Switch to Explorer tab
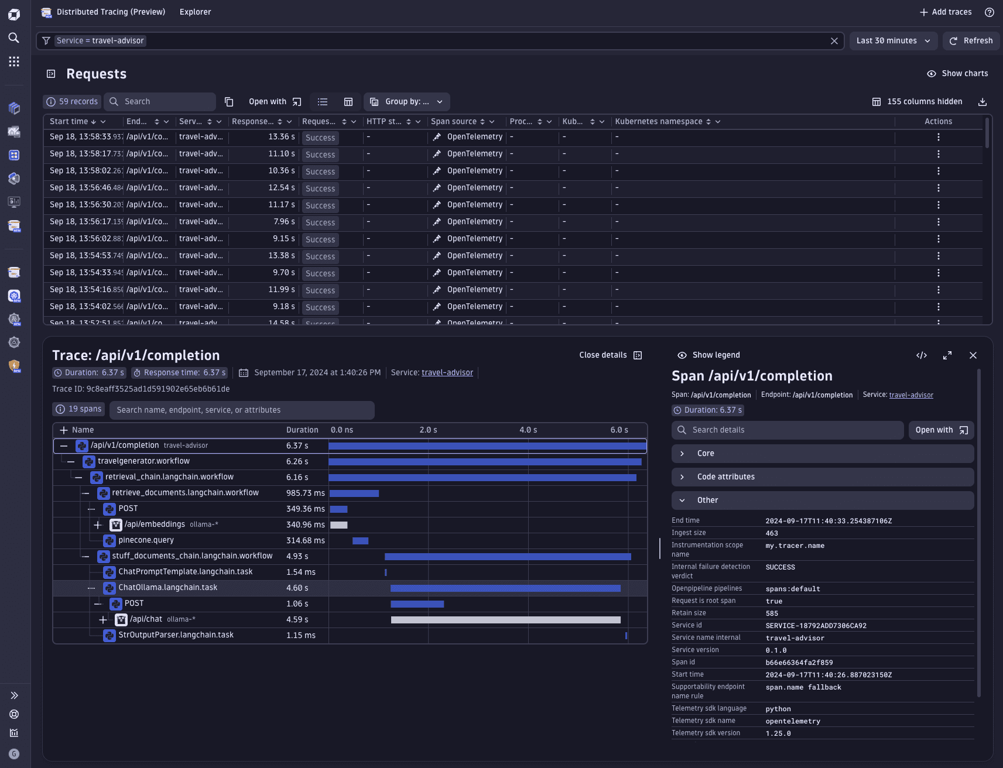This screenshot has height=768, width=1003. tap(195, 12)
